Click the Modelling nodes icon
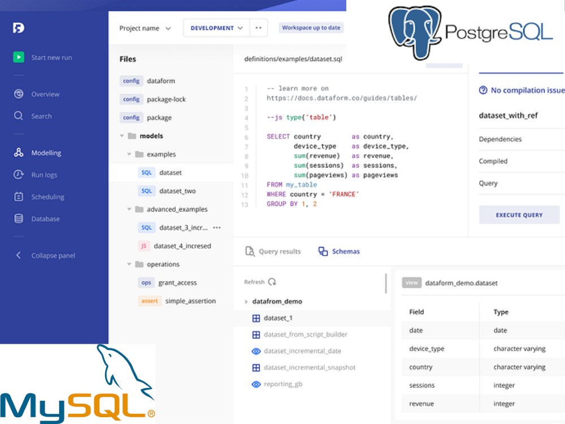This screenshot has height=424, width=565. tap(19, 153)
